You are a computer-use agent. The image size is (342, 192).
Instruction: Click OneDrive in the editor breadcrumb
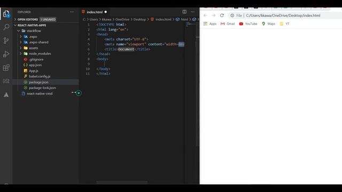(x=122, y=19)
